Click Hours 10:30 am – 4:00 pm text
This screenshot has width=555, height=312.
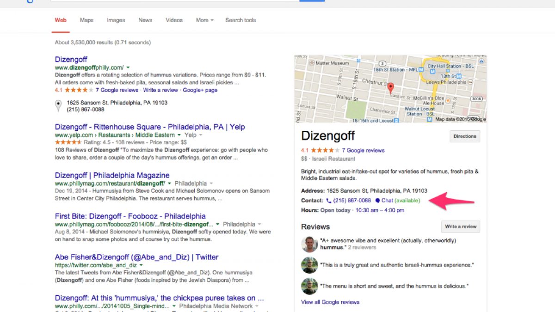tap(379, 210)
